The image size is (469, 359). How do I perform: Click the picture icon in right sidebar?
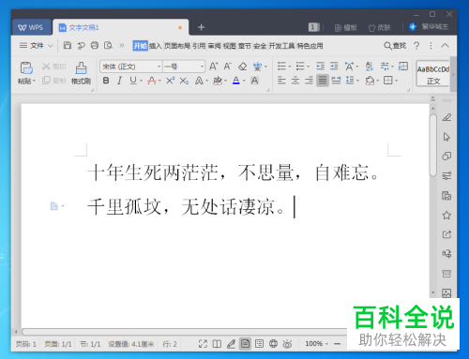point(446,293)
